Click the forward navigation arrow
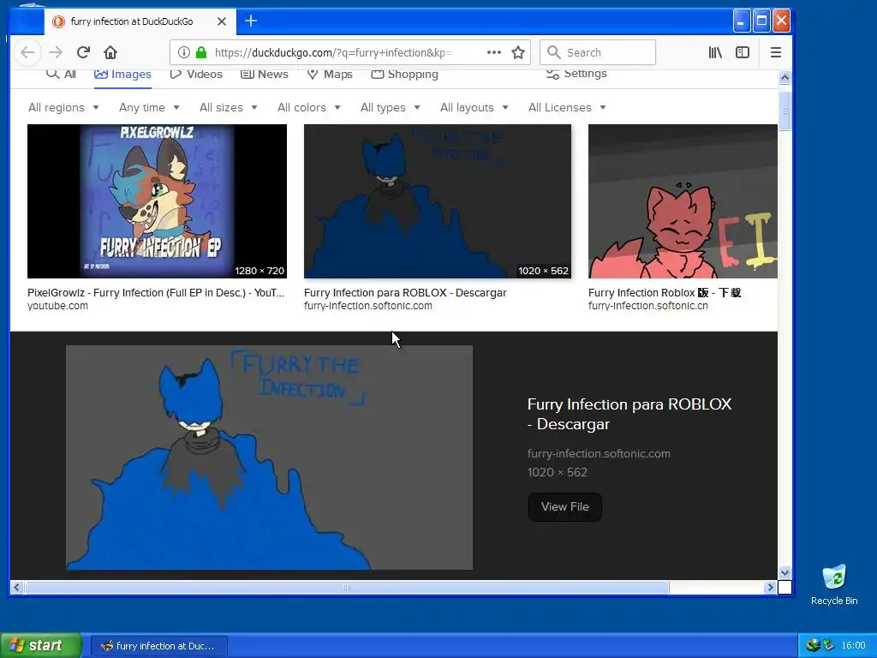The height and width of the screenshot is (658, 877). pyautogui.click(x=56, y=52)
